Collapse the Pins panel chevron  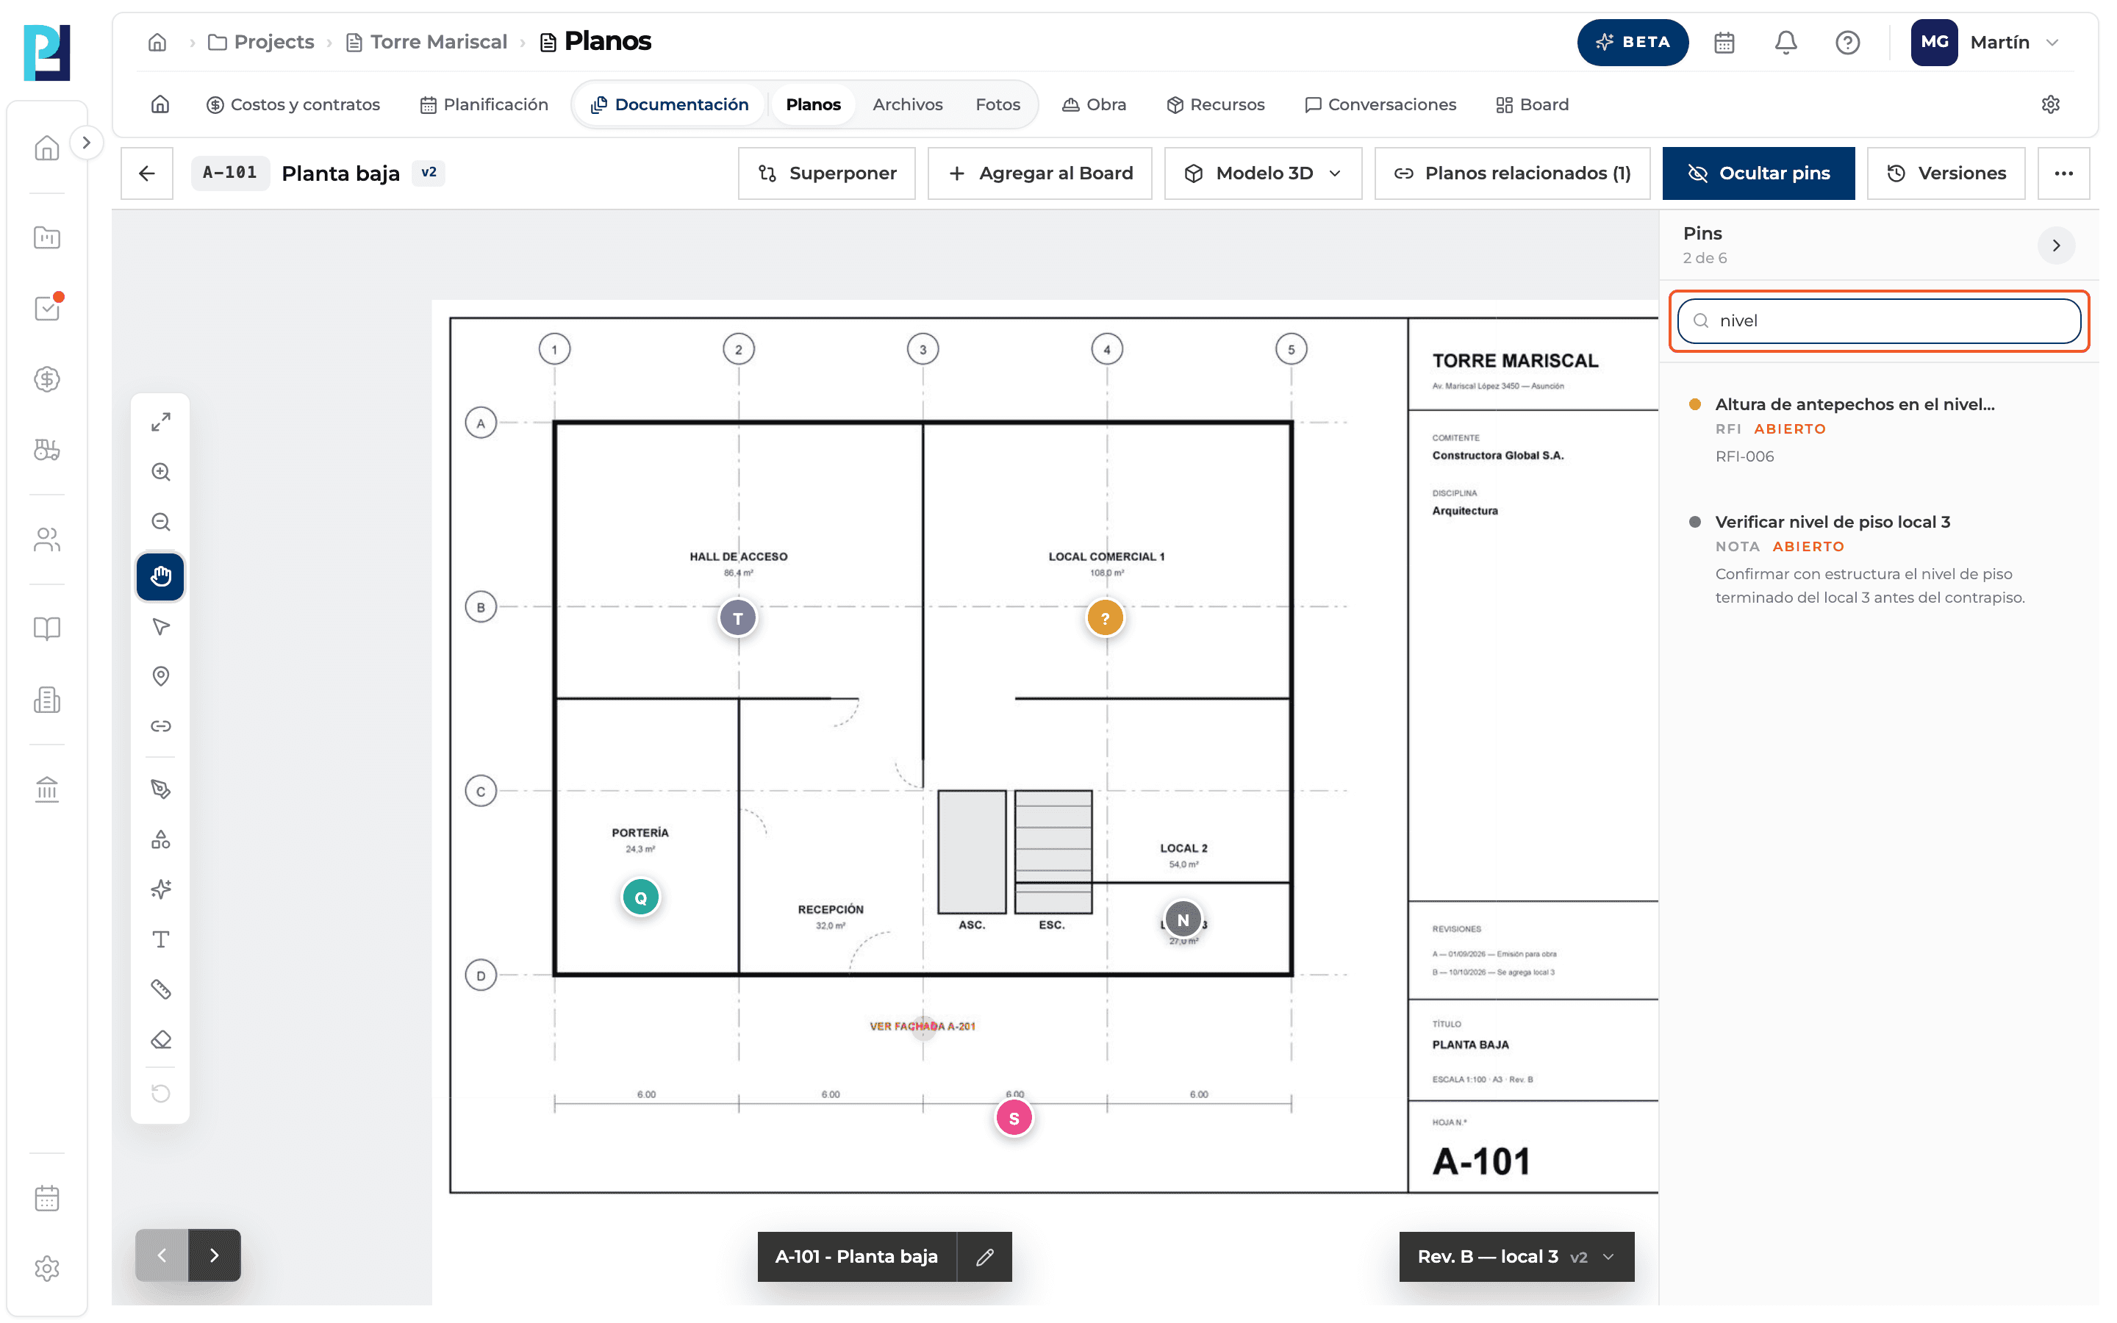(x=2055, y=246)
